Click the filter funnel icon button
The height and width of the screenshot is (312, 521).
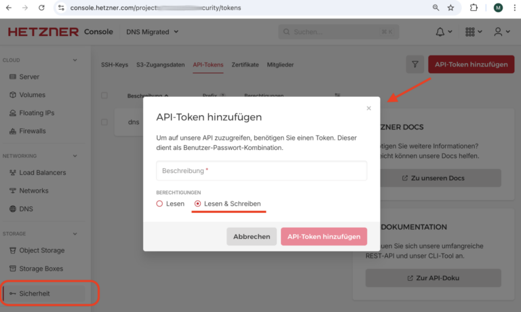click(415, 64)
